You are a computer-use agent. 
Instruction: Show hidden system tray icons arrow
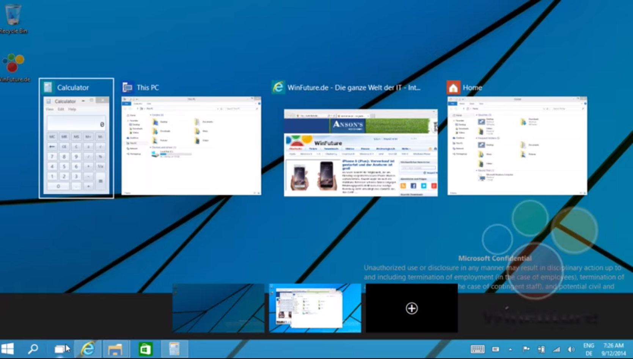click(510, 350)
